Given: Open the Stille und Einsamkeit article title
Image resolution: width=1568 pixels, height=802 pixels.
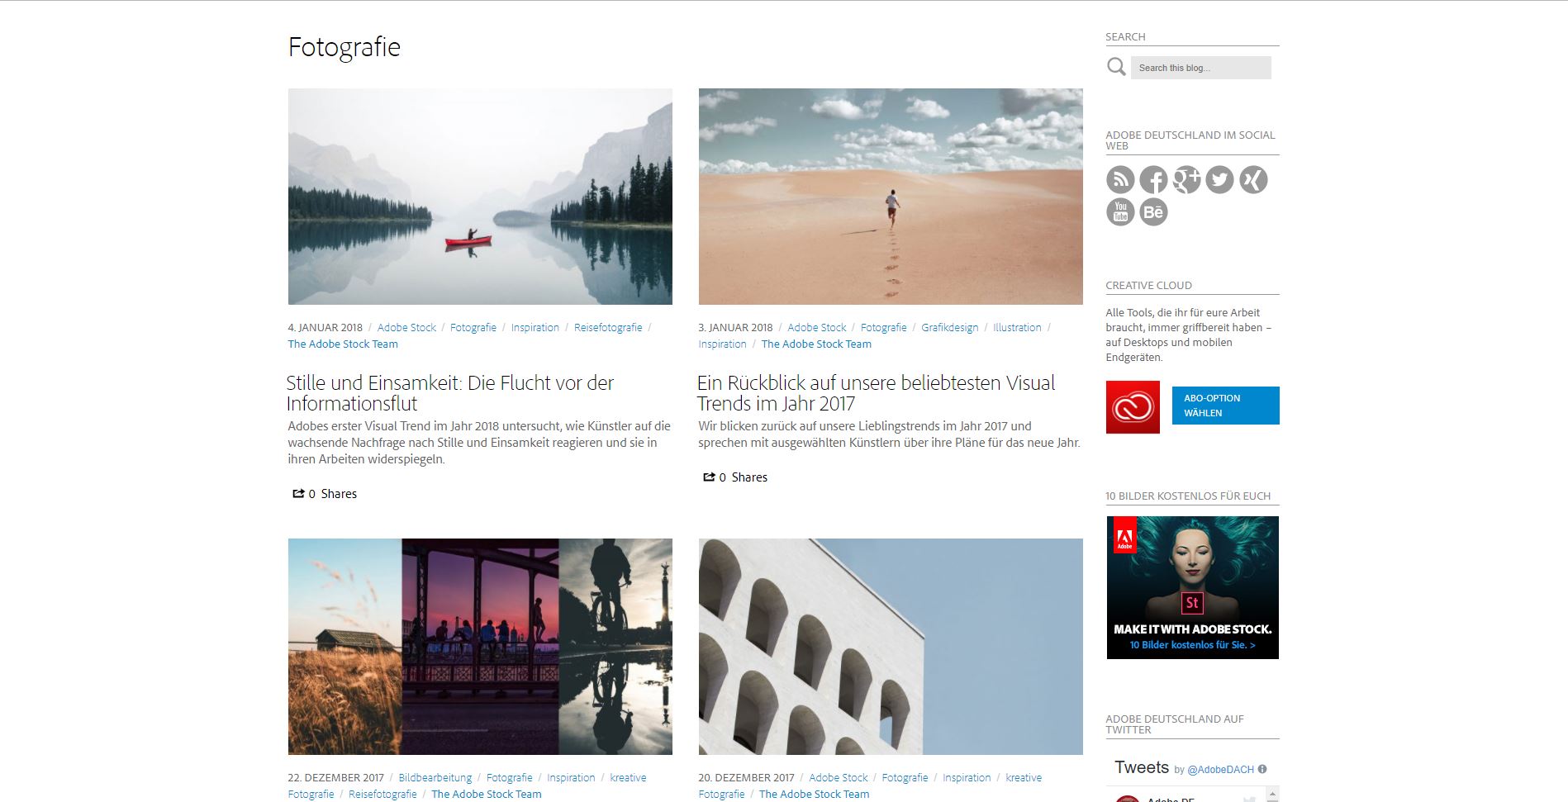Looking at the screenshot, I should (450, 393).
